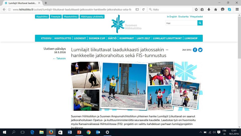Click the article photo collage image
241x136 pixels.
point(137,86)
